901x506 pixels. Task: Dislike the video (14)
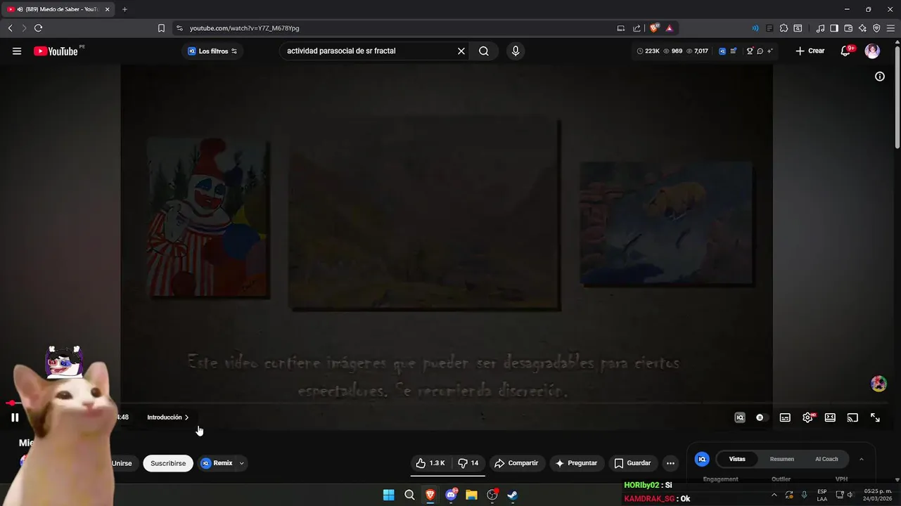(468, 463)
